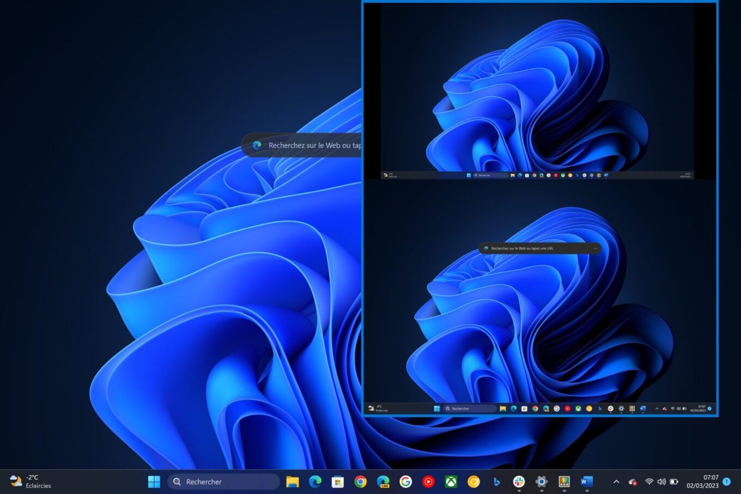Viewport: 741px width, 494px height.
Task: Open notifications via the blue badge on main taskbar
Action: pos(726,481)
